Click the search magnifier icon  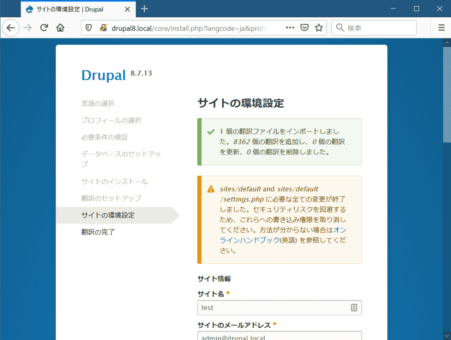pos(340,28)
